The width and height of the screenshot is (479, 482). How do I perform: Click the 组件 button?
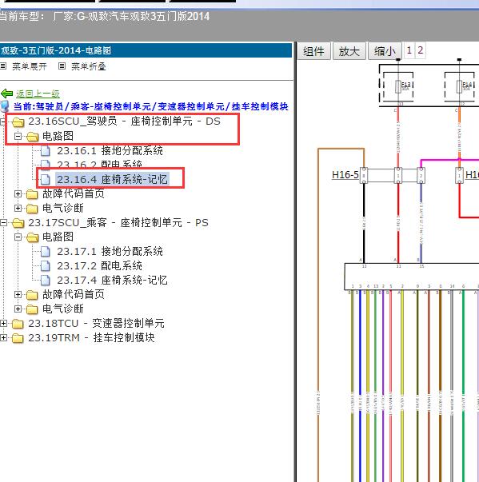coord(313,51)
